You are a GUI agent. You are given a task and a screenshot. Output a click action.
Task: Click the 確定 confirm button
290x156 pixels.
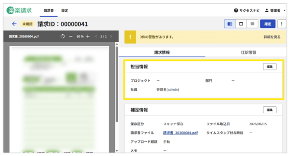pos(267,24)
